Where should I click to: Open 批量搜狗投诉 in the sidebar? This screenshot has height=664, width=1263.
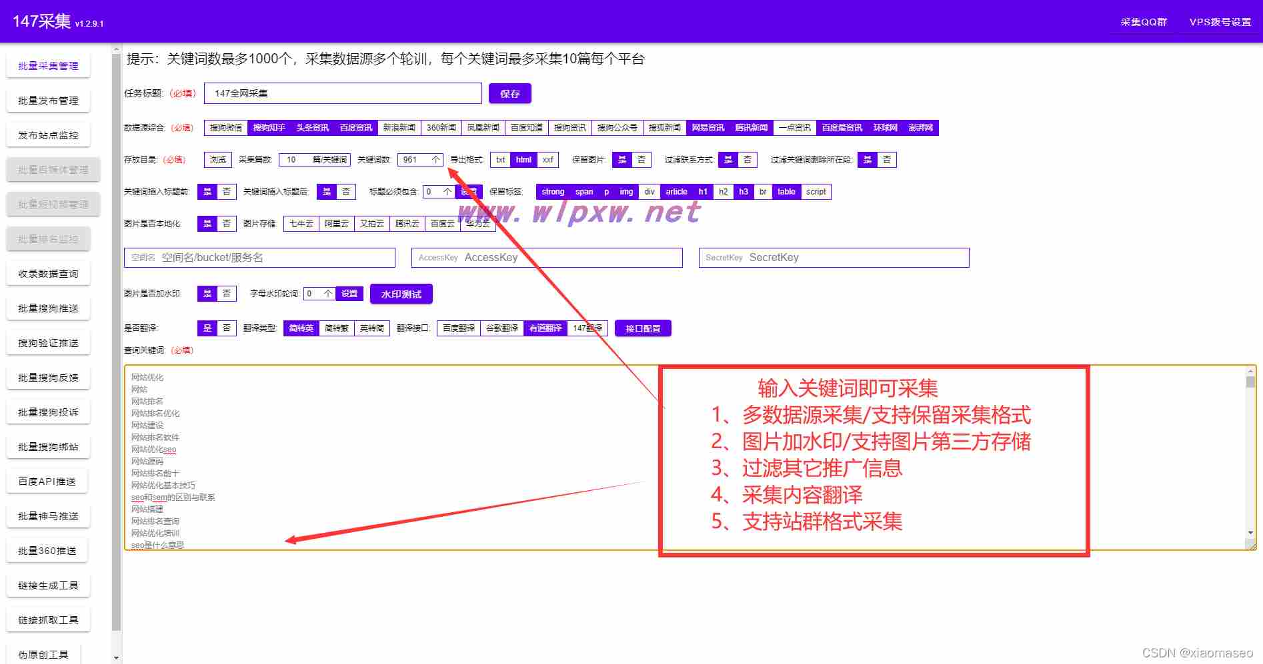pos(48,412)
